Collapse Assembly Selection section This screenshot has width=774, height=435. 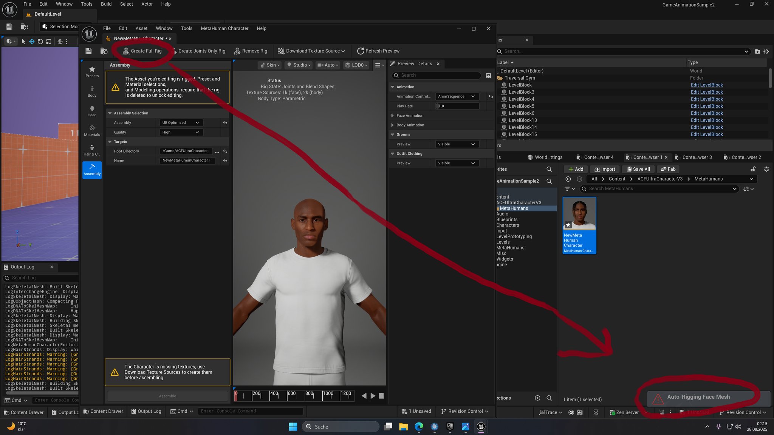[x=110, y=113]
